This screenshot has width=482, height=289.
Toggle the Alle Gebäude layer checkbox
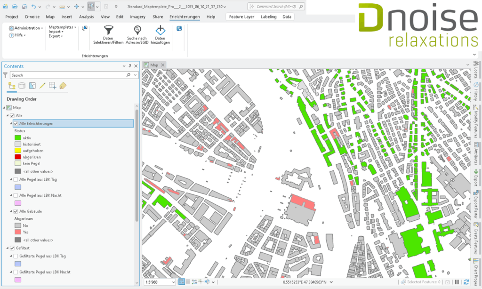tap(16, 211)
